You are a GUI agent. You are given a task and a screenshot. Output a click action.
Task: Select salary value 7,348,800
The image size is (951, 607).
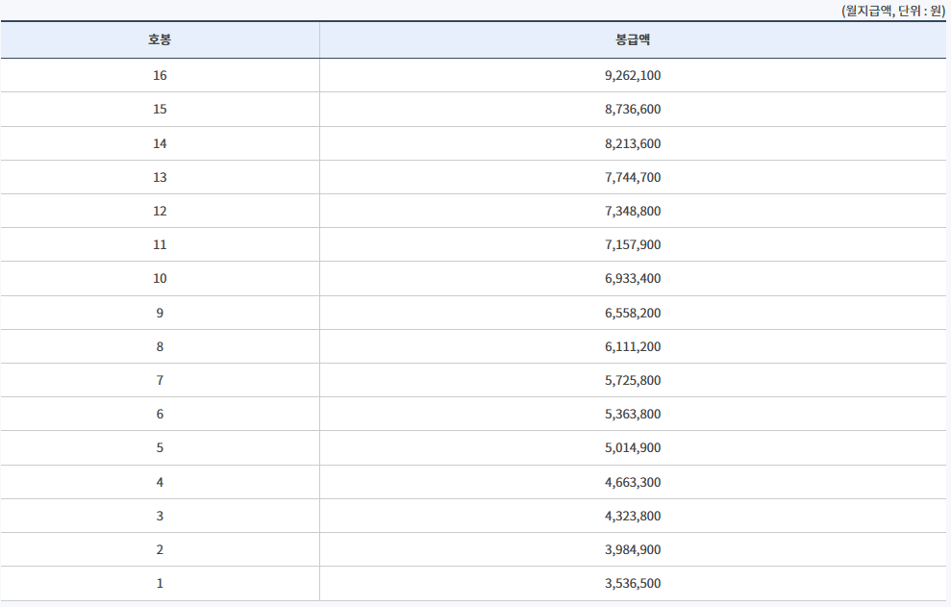pos(633,212)
